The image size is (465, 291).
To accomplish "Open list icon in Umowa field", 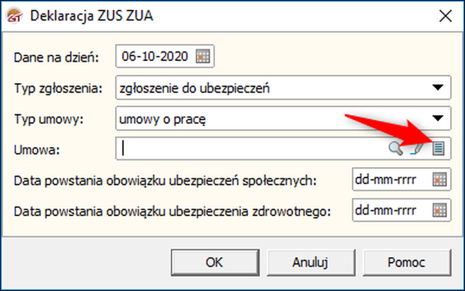I will (x=438, y=148).
